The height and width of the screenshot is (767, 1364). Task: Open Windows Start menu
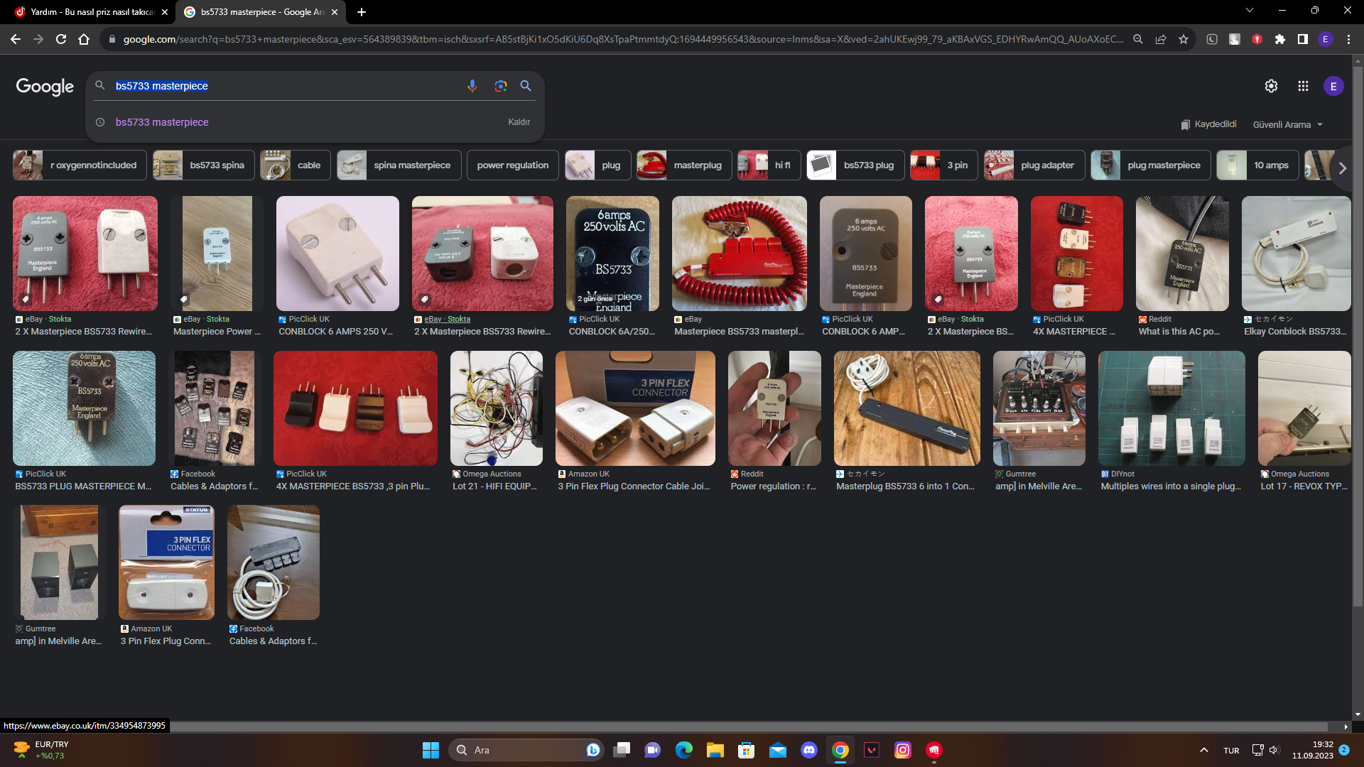[x=431, y=750]
